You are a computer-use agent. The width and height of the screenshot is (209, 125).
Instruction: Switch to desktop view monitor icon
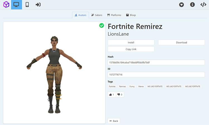[16, 5]
